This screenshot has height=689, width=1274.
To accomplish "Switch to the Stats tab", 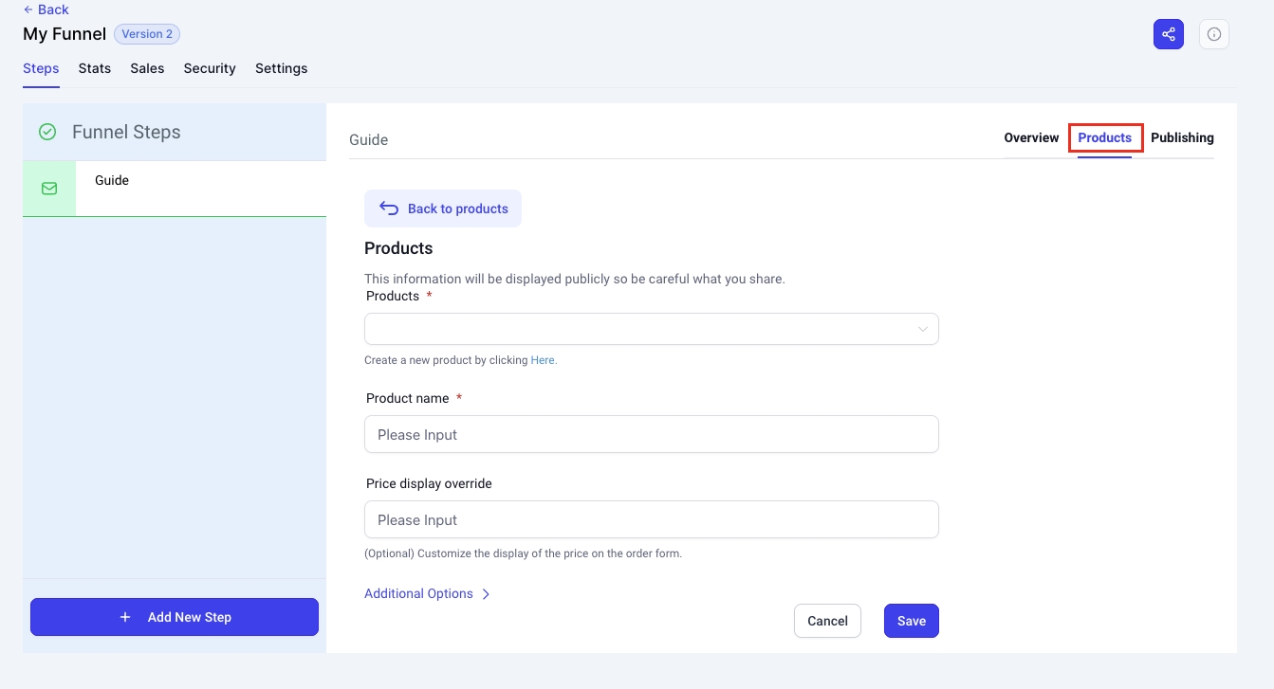I will [x=95, y=68].
